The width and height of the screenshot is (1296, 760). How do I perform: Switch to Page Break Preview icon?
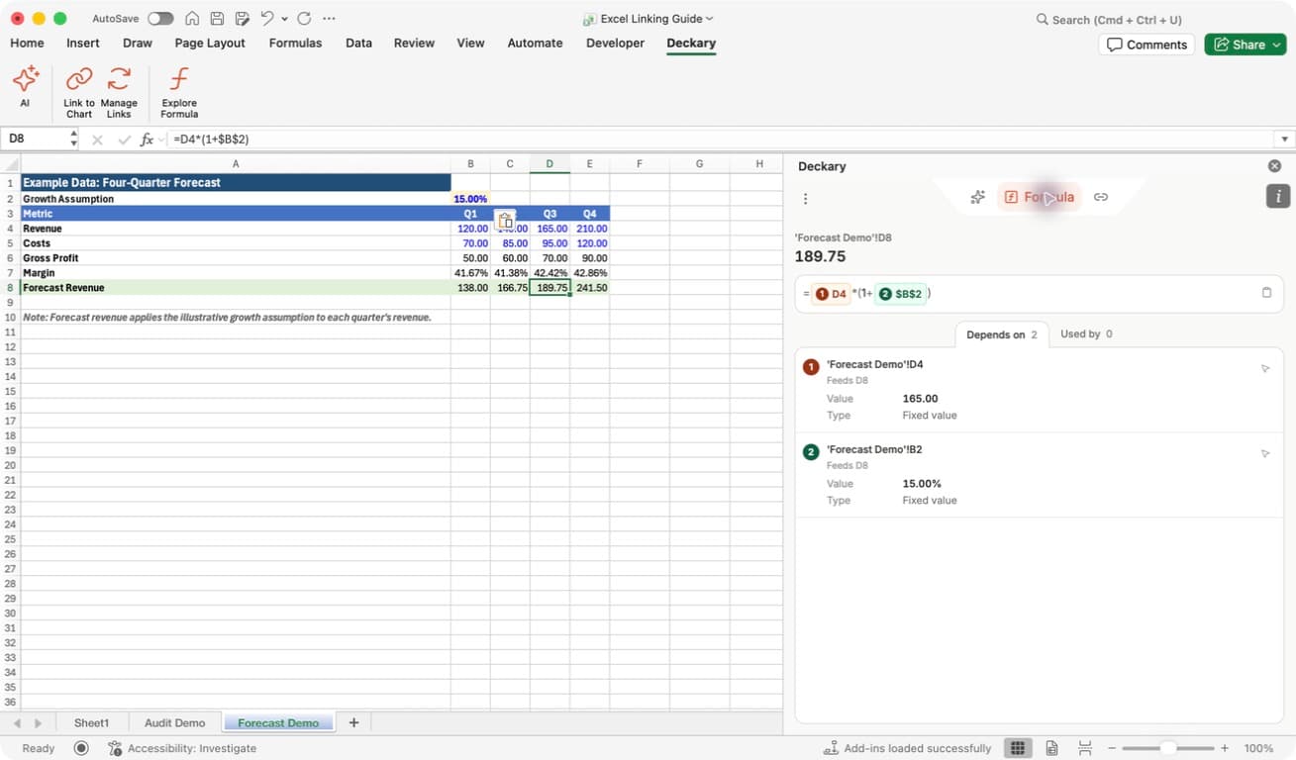(1085, 748)
